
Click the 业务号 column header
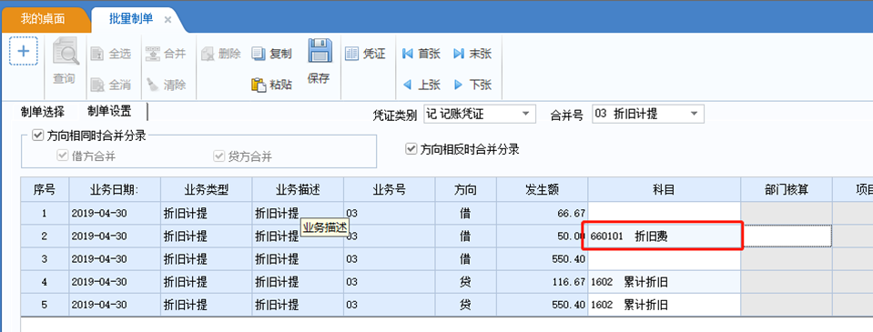click(390, 189)
